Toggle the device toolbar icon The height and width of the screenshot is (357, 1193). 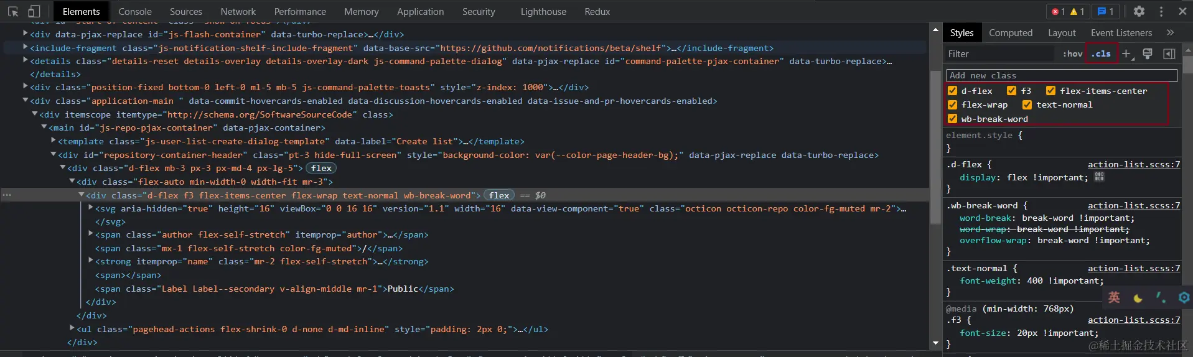click(34, 11)
